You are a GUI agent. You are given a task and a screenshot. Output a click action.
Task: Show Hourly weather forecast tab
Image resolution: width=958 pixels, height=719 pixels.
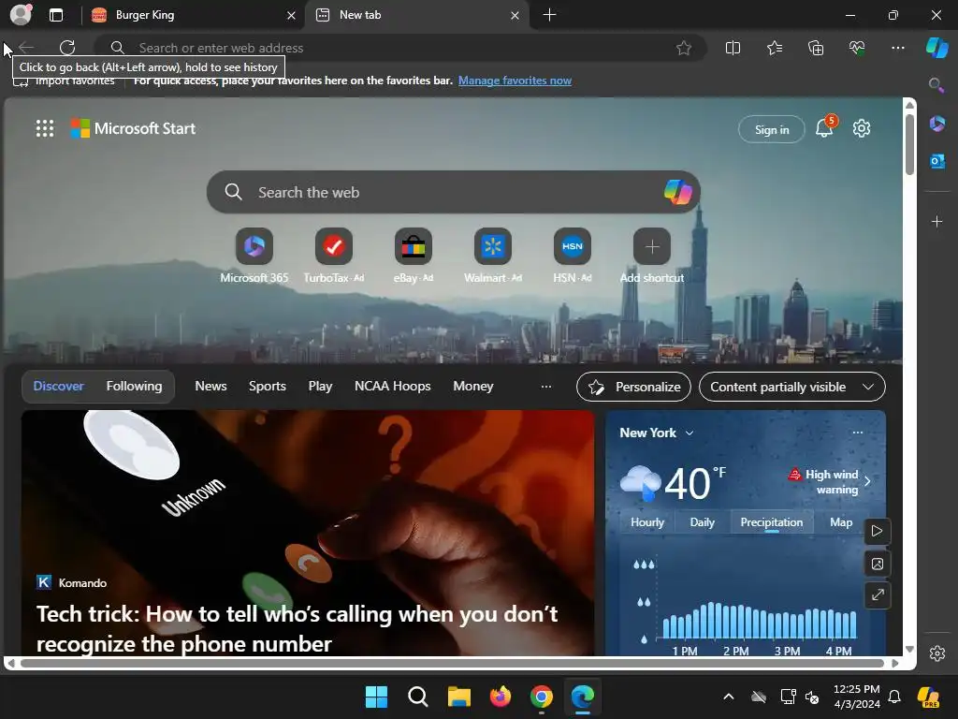pyautogui.click(x=647, y=522)
